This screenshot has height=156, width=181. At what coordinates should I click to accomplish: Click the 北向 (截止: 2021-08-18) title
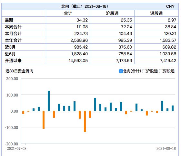click(85, 6)
